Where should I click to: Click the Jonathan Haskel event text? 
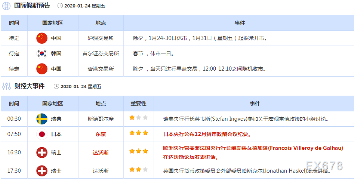click(247, 171)
